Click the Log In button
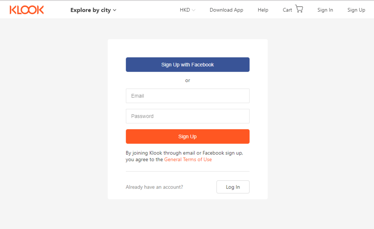This screenshot has height=229, width=374. point(233,187)
